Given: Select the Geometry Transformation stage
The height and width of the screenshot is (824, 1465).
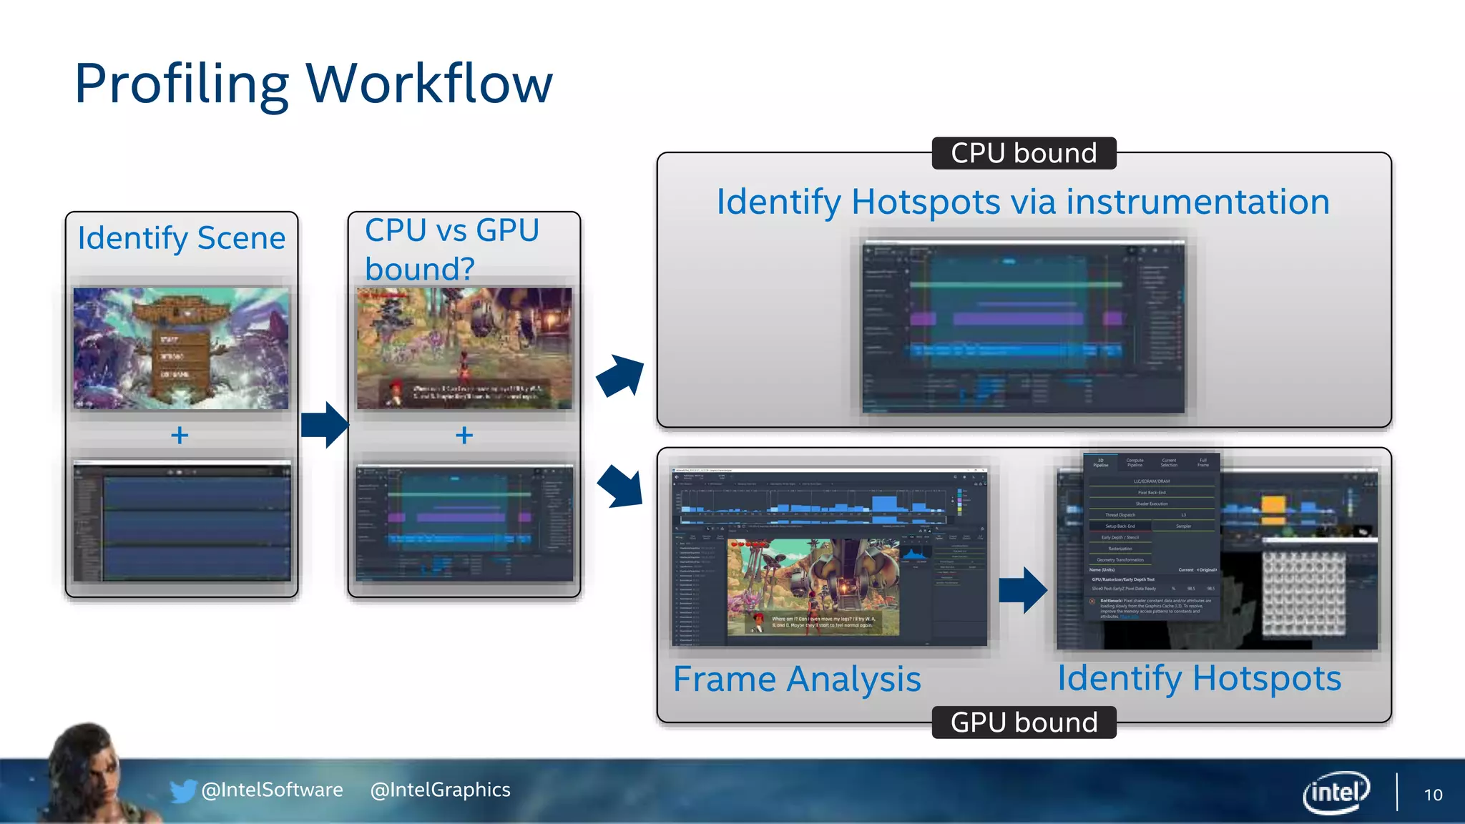Looking at the screenshot, I should click(1119, 560).
